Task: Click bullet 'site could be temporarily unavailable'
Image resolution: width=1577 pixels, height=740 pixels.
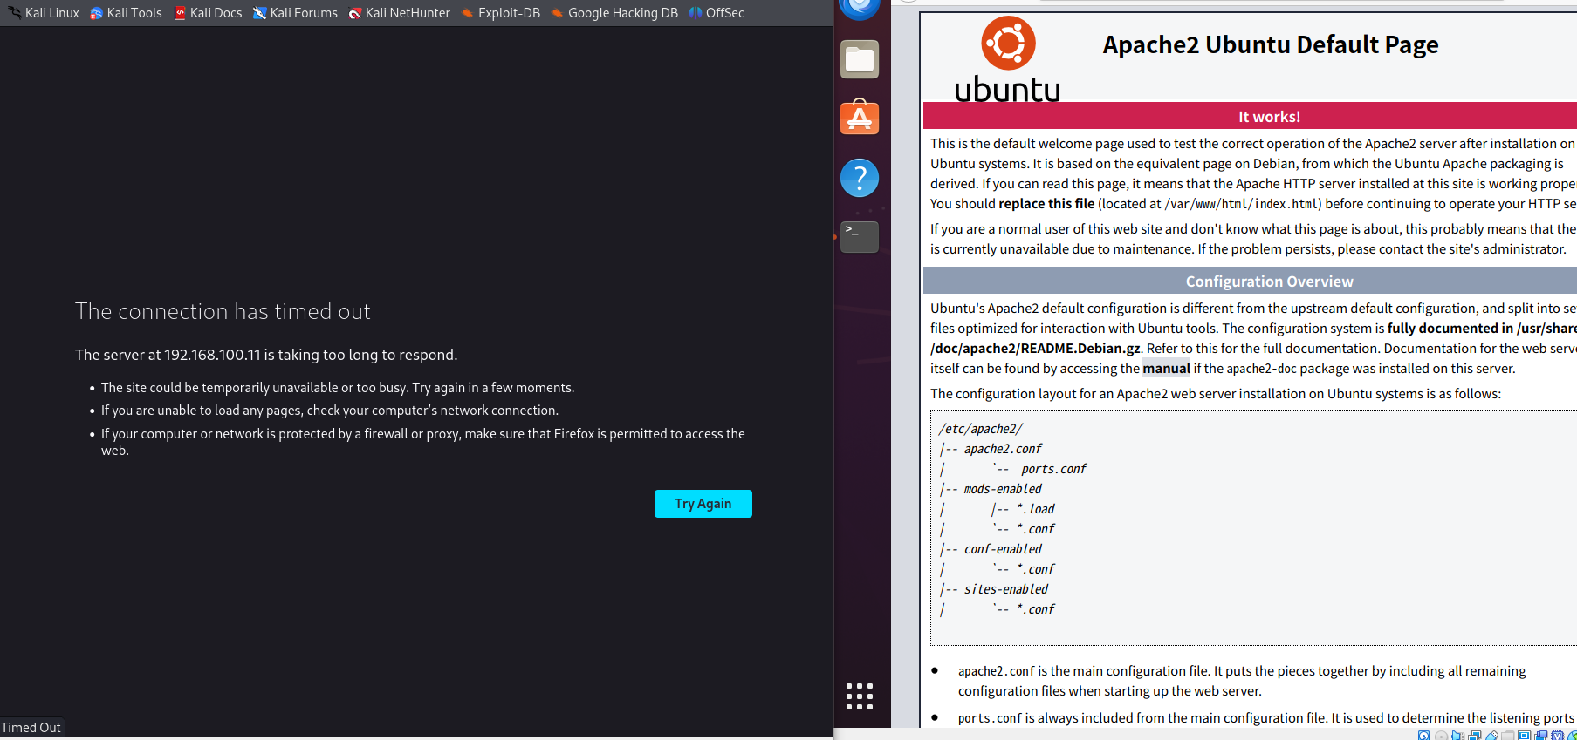Action: pos(338,388)
